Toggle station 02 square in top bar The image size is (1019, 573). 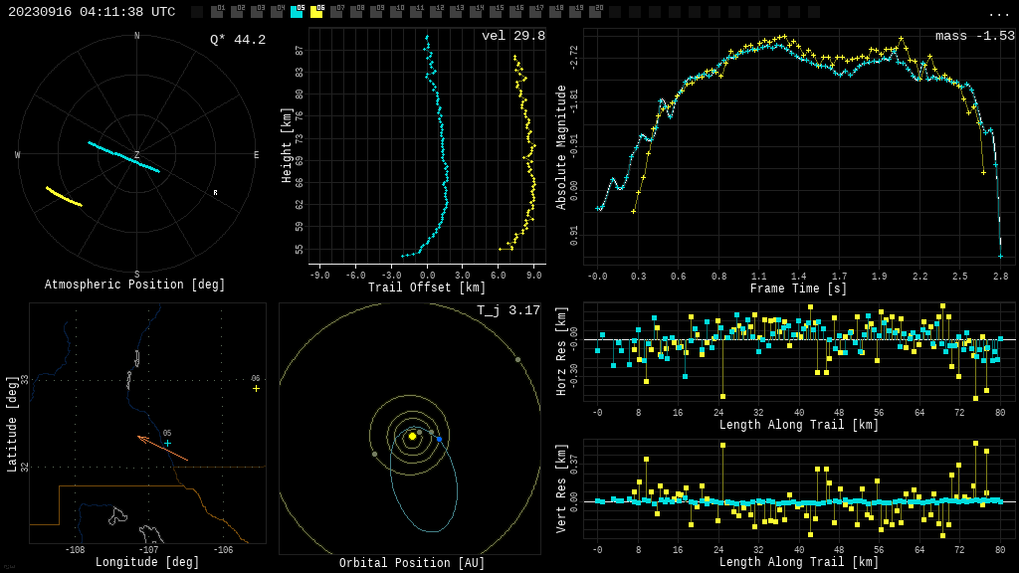coord(237,12)
